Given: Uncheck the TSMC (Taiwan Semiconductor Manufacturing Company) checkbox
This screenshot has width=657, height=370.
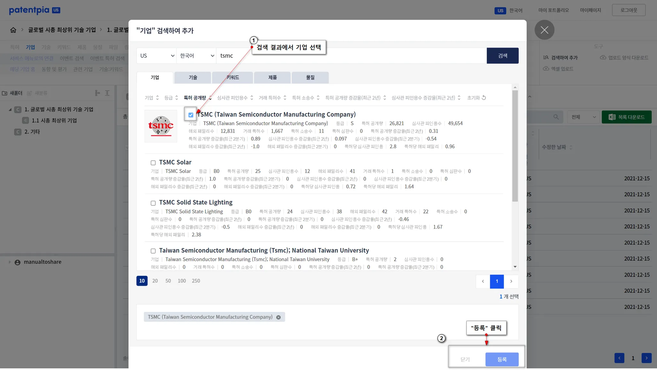Looking at the screenshot, I should [191, 115].
